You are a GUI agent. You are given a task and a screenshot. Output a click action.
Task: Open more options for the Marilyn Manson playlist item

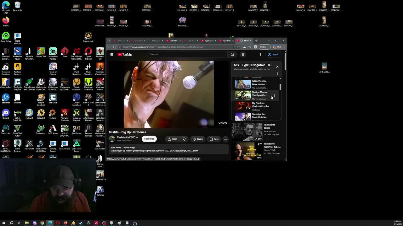click(x=275, y=95)
